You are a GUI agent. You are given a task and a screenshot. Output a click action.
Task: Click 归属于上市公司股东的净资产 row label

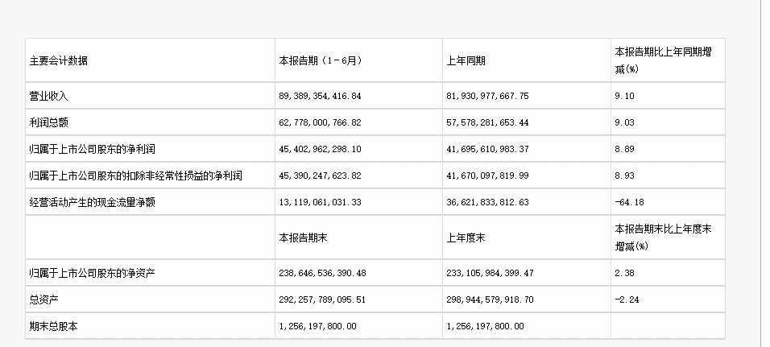(x=93, y=273)
